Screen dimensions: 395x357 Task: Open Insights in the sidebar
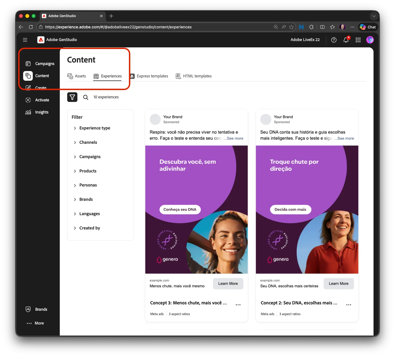coord(37,112)
